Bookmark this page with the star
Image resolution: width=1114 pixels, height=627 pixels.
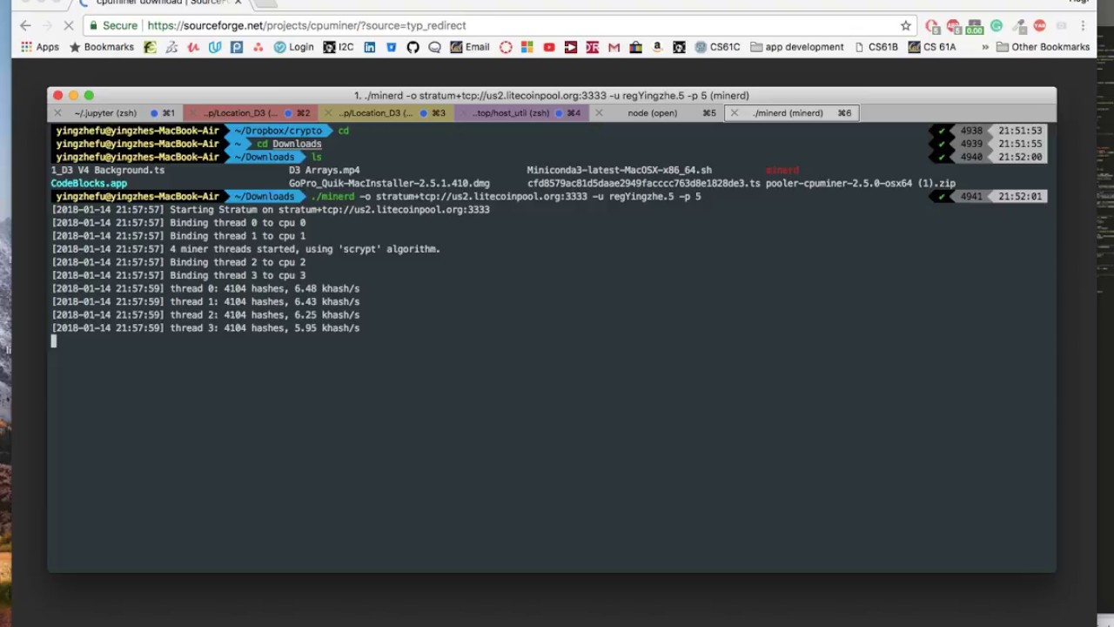906,25
